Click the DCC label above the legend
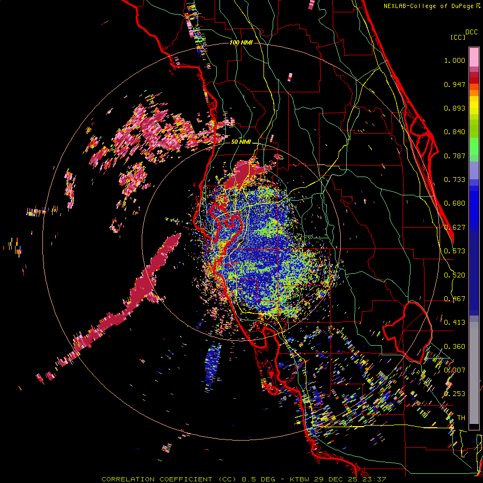Image resolution: width=483 pixels, height=483 pixels. tap(472, 32)
